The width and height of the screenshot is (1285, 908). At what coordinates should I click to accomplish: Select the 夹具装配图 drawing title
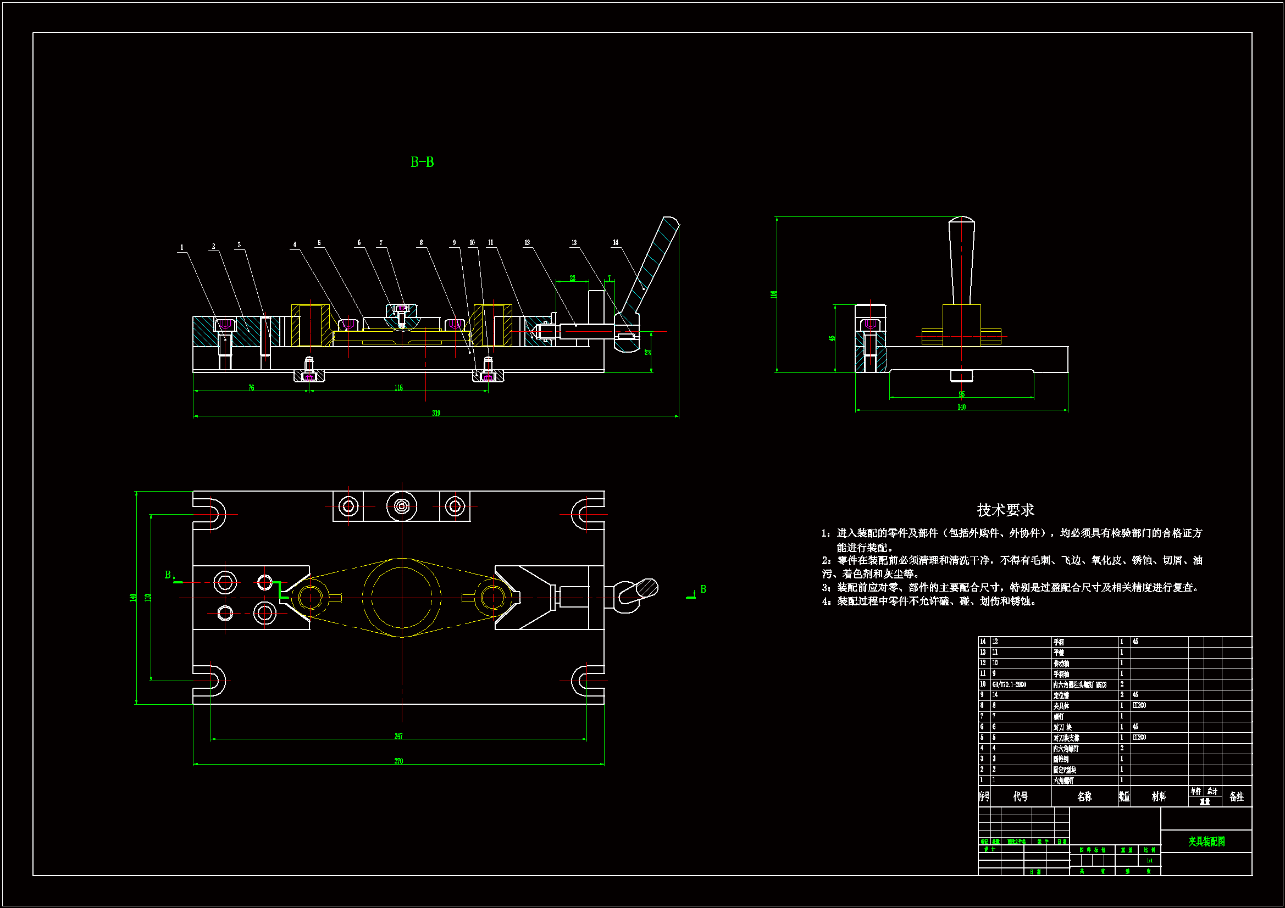point(1206,842)
